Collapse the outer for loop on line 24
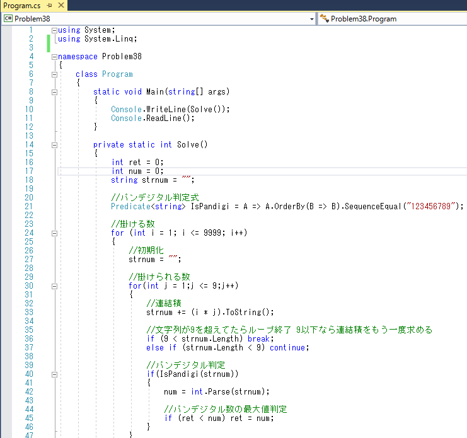The image size is (467, 438). click(x=54, y=233)
